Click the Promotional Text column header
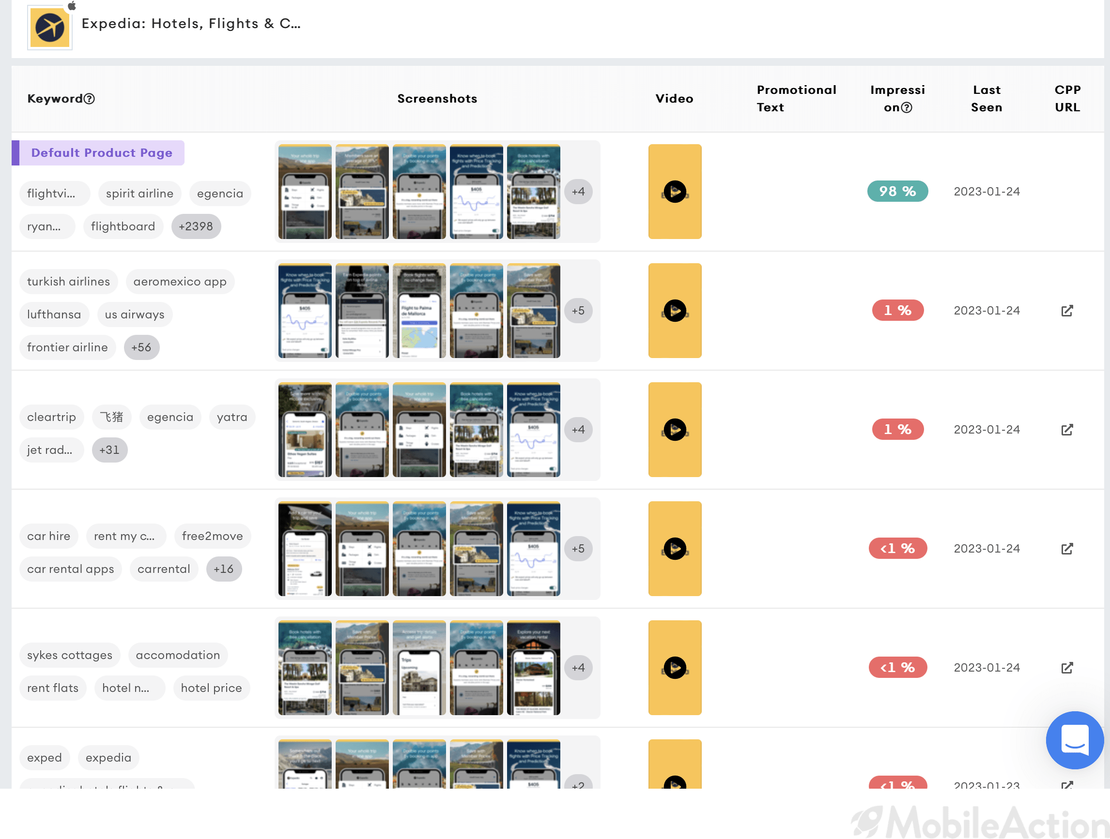The width and height of the screenshot is (1110, 839). 796,99
